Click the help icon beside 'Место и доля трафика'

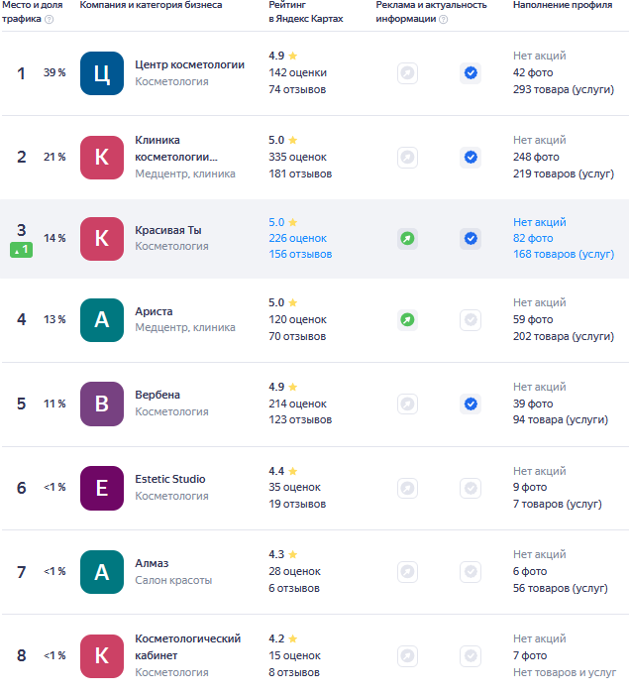(x=50, y=19)
